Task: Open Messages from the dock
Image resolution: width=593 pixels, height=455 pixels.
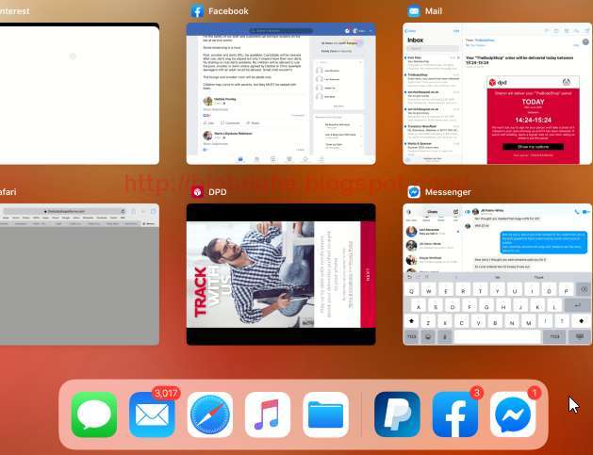Action: pos(93,414)
